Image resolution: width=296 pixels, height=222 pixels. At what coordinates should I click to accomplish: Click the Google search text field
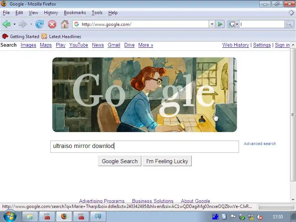145,147
